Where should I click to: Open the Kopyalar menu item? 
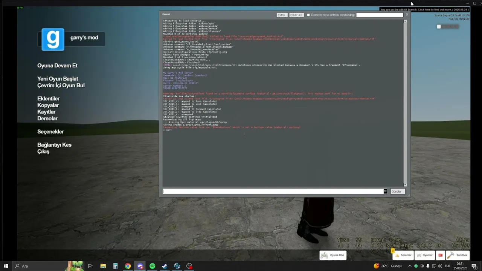point(48,105)
